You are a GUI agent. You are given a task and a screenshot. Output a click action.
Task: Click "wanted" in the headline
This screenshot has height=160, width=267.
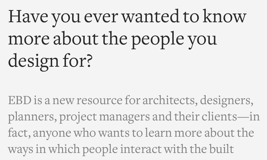(x=150, y=16)
